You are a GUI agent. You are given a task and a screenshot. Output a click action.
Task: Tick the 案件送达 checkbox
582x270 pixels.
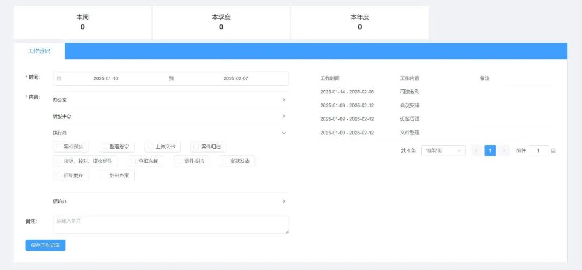59,147
